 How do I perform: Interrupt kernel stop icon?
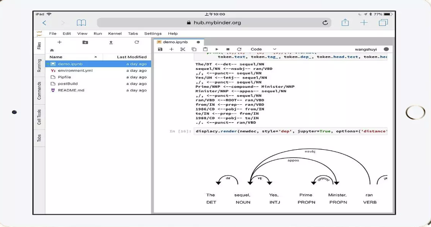[x=228, y=49]
